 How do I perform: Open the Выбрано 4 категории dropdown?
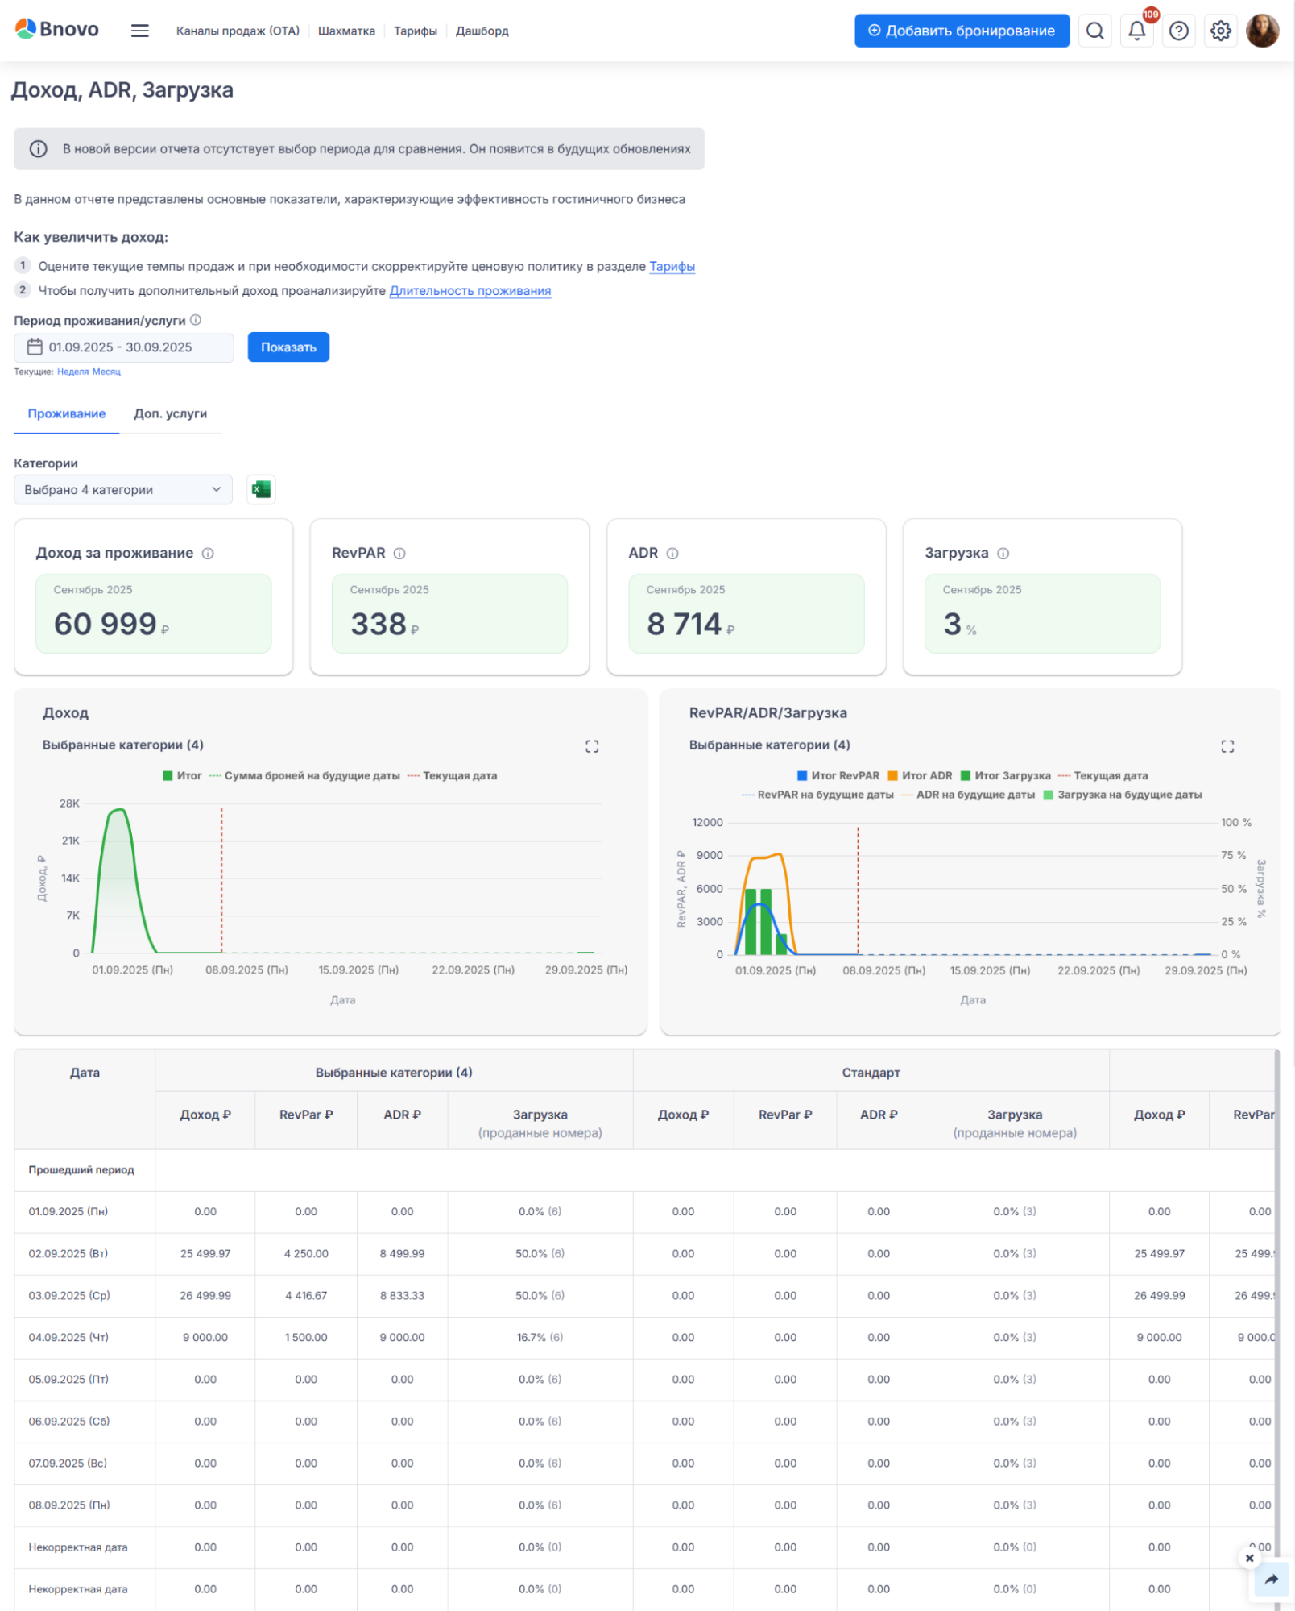[x=123, y=490]
